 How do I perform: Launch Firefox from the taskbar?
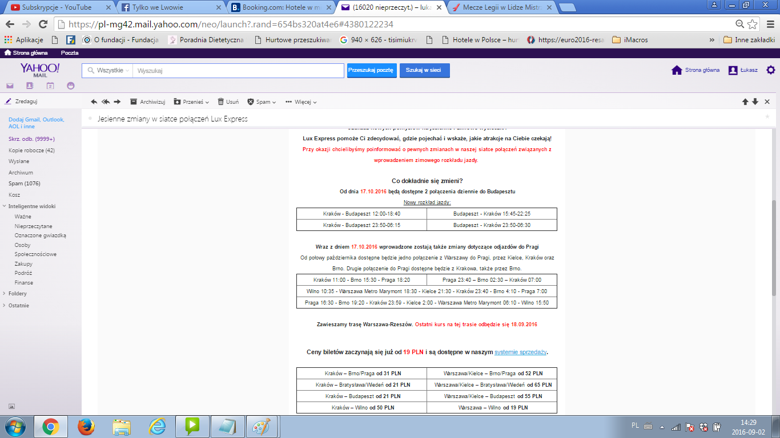[86, 426]
